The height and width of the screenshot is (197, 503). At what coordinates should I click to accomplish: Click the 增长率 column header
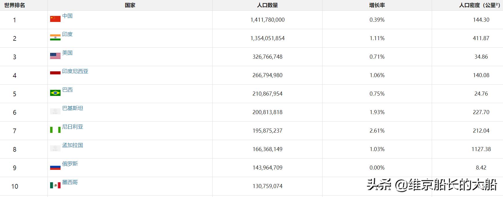(377, 5)
